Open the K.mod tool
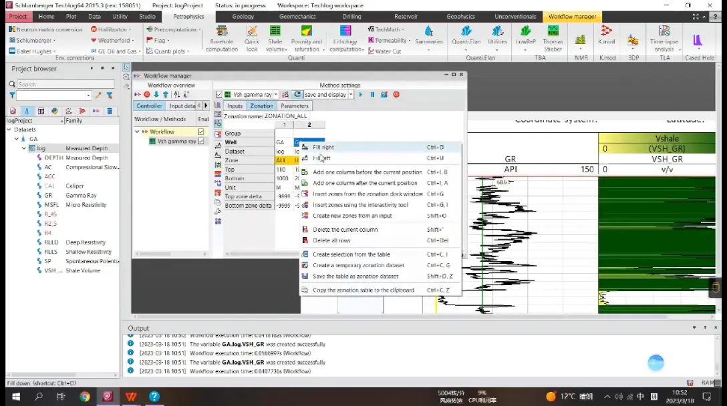 (607, 35)
